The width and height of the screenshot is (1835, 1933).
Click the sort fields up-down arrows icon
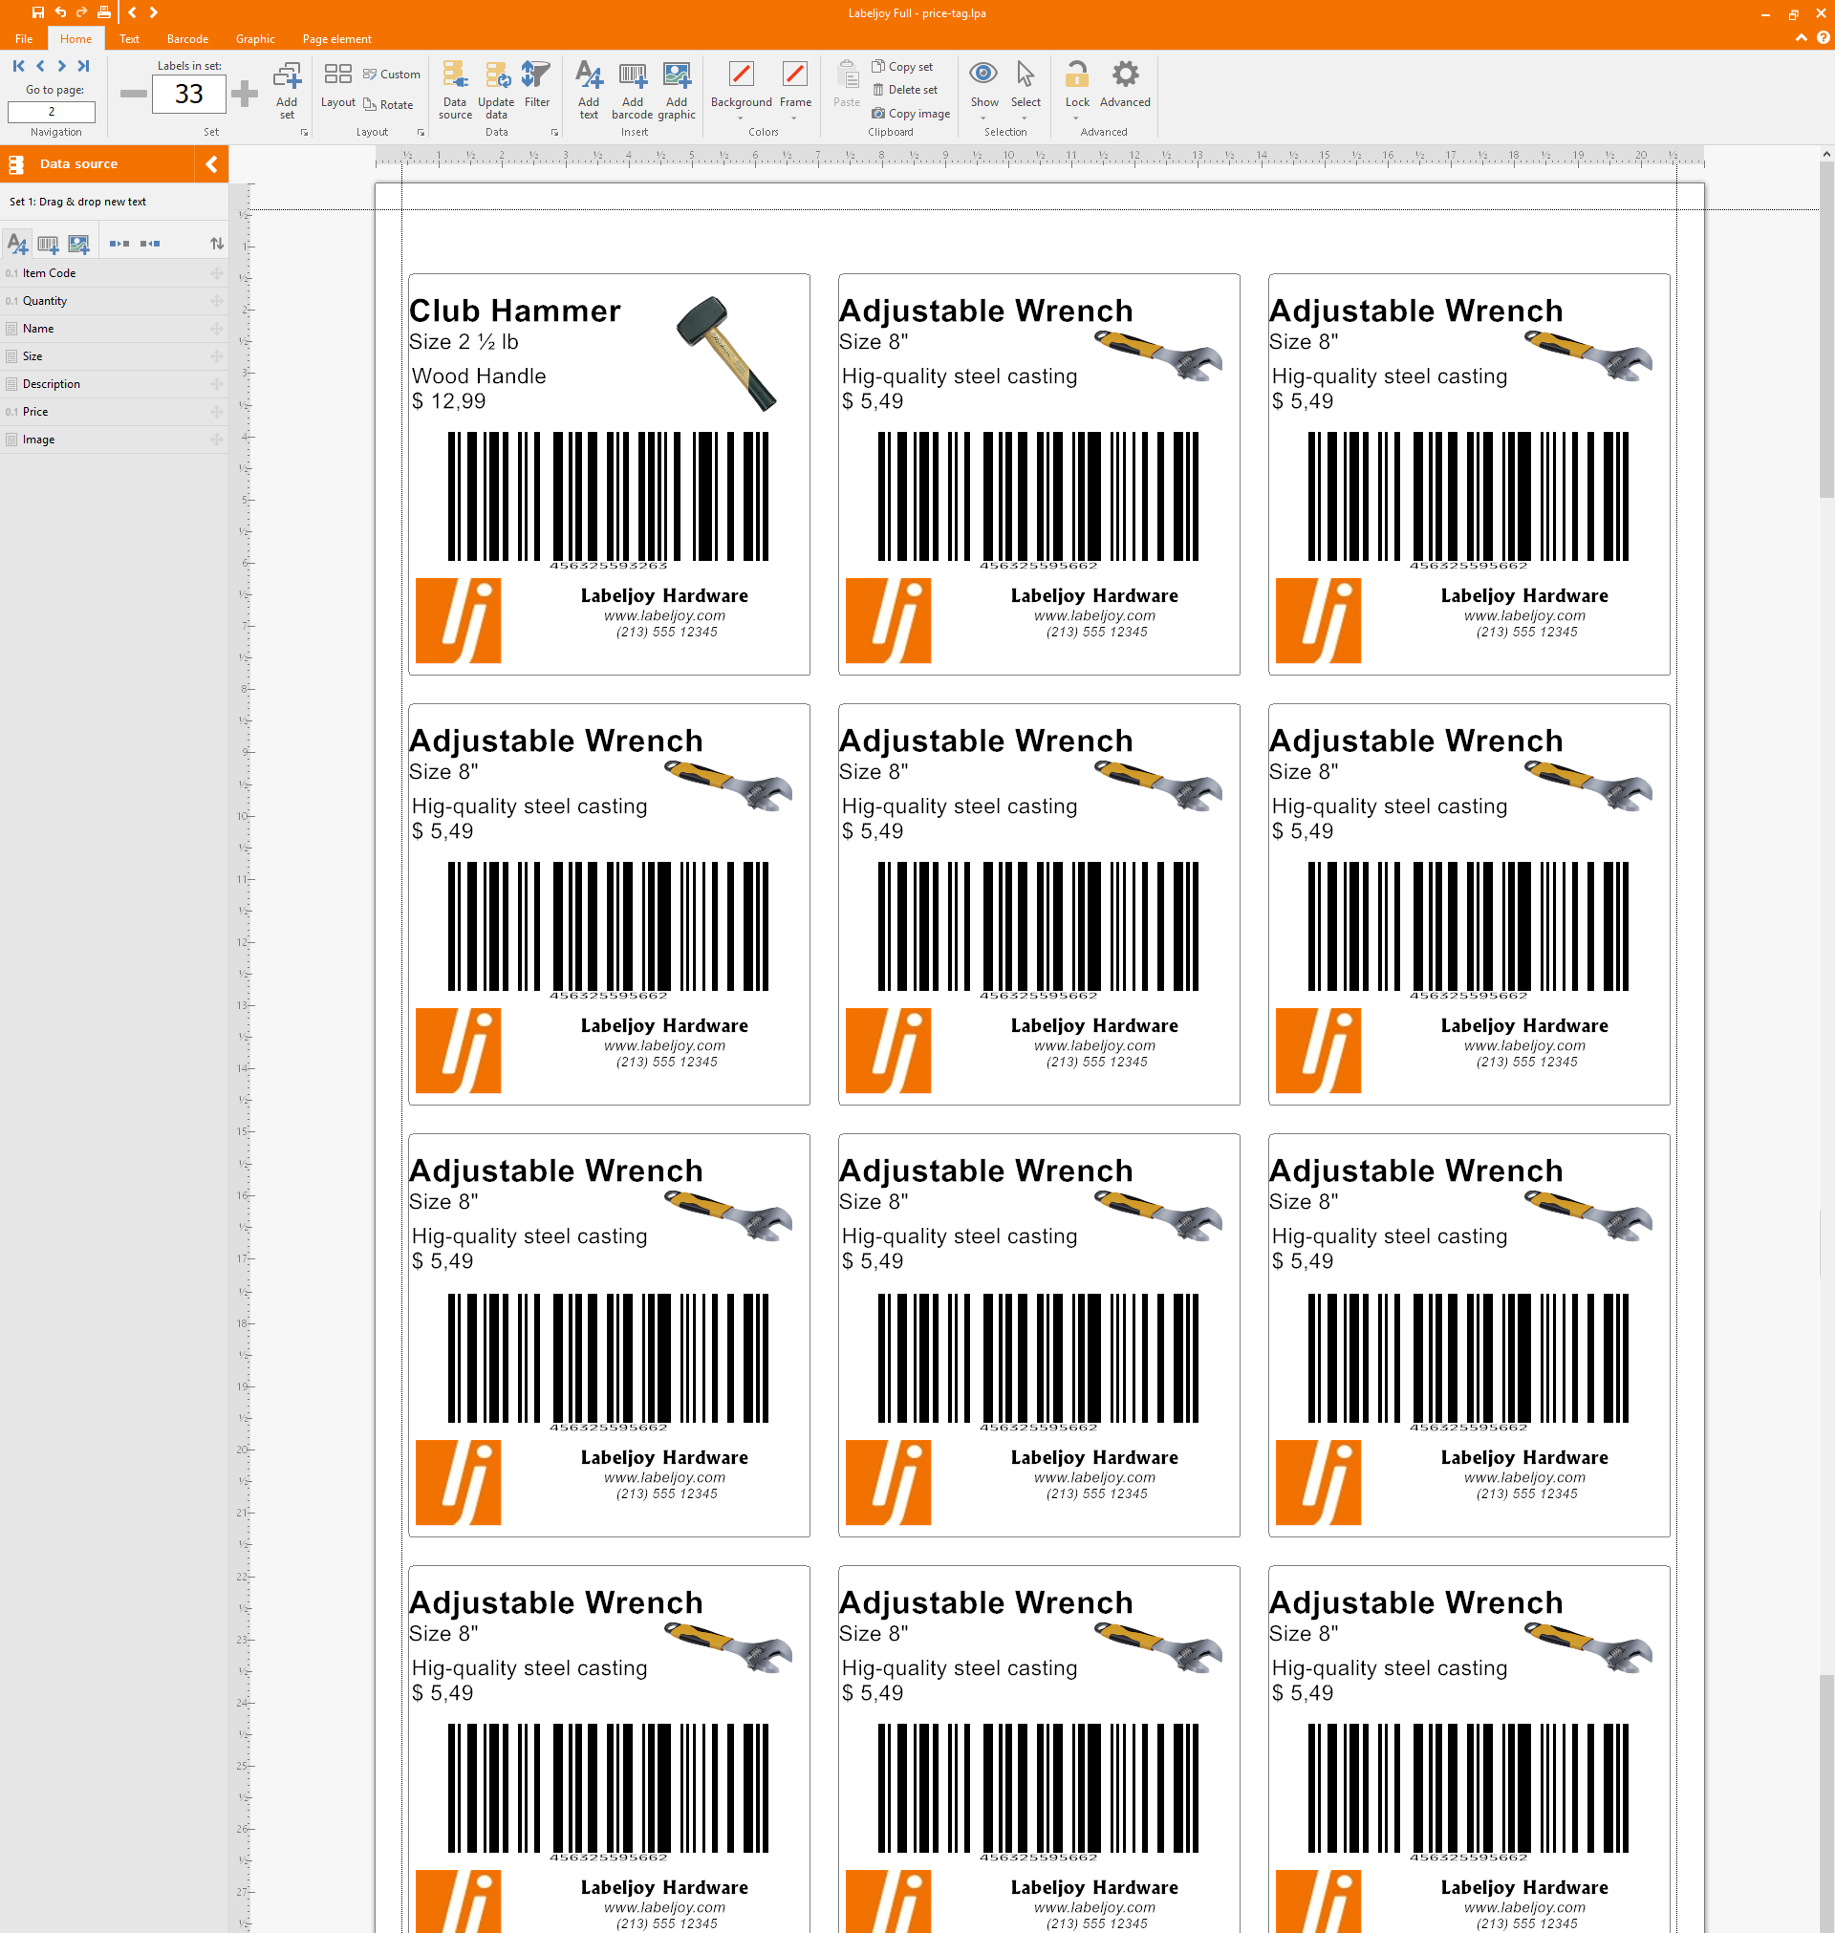[x=217, y=244]
